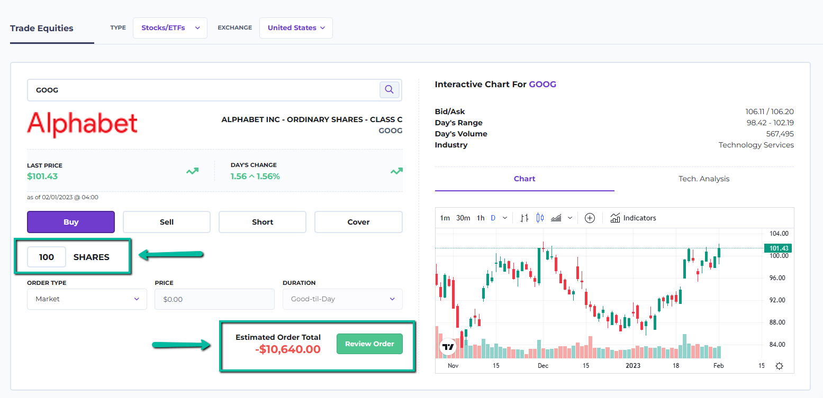The width and height of the screenshot is (823, 398).
Task: Click the Technology Services industry value
Action: 756,145
